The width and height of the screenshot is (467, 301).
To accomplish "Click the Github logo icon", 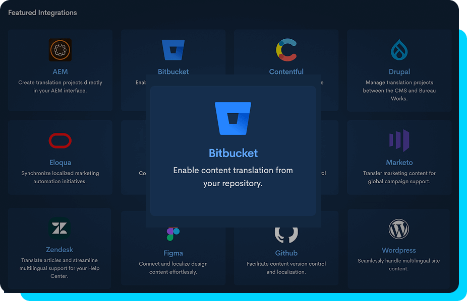I will (x=286, y=235).
